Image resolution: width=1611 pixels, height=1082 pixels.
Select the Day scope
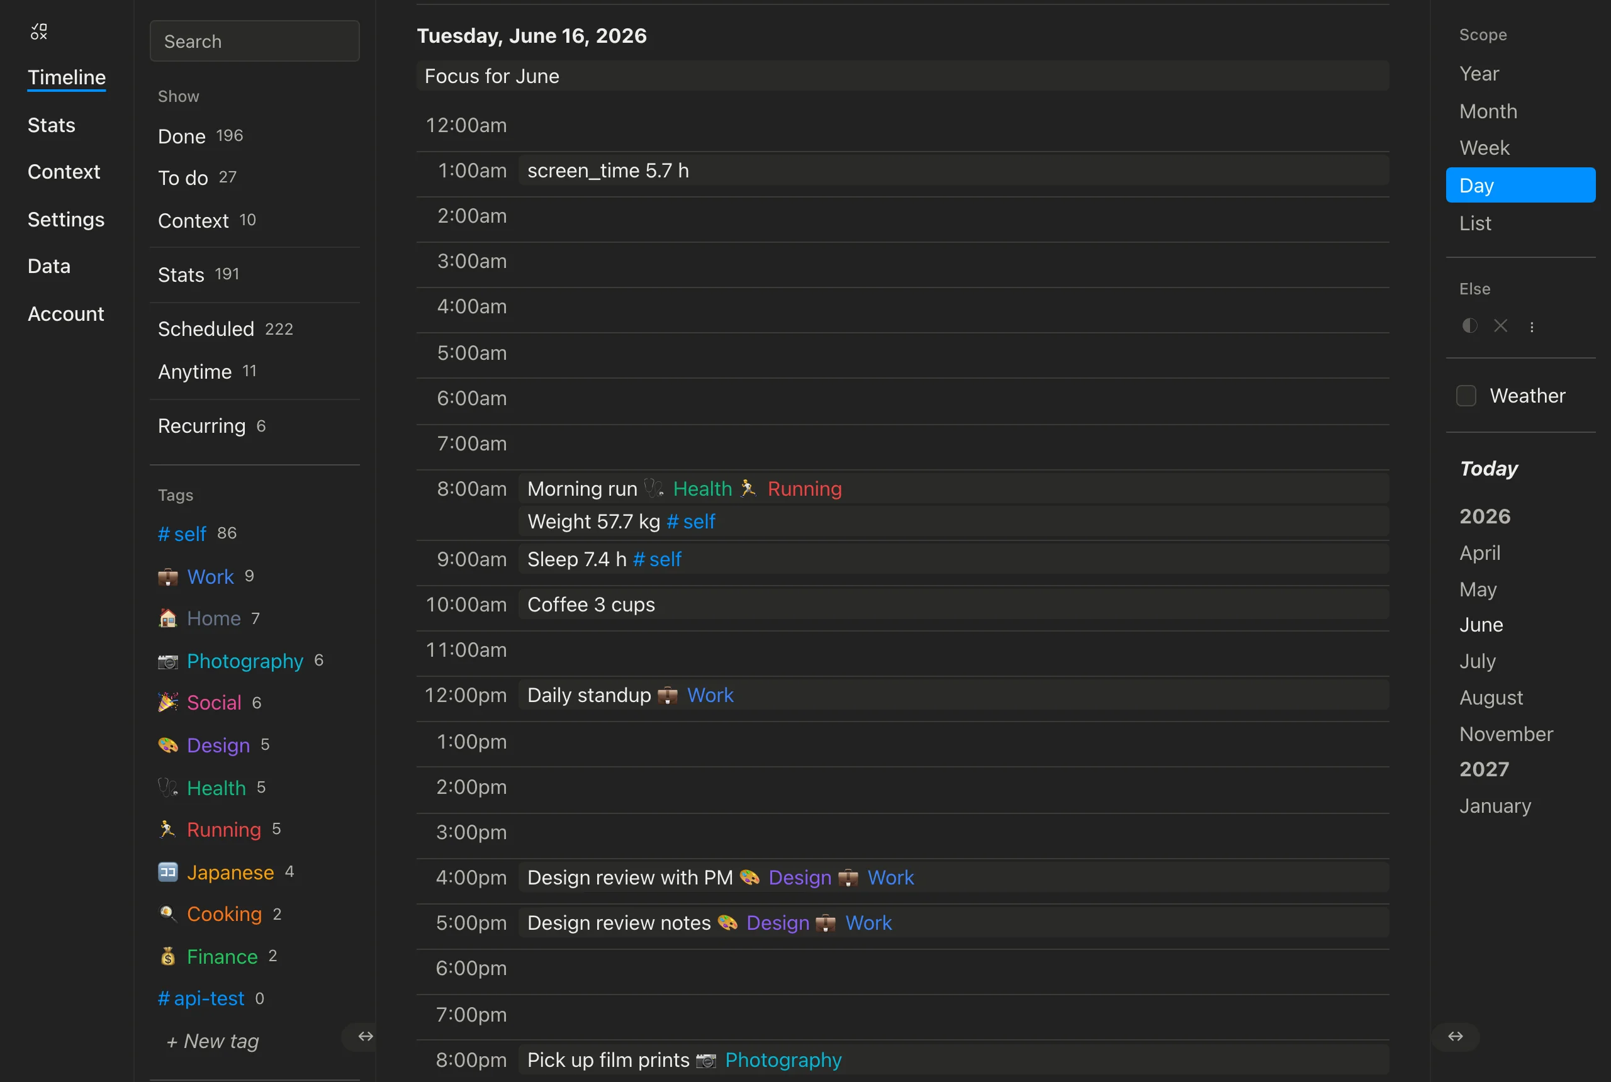pos(1520,185)
